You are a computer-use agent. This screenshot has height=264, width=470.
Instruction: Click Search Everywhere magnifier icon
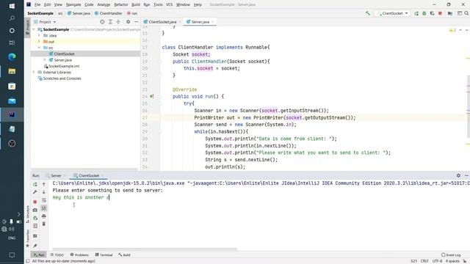tap(466, 13)
